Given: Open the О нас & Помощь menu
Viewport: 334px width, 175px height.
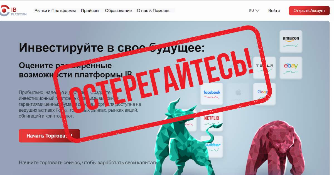Looking at the screenshot, I should [153, 11].
